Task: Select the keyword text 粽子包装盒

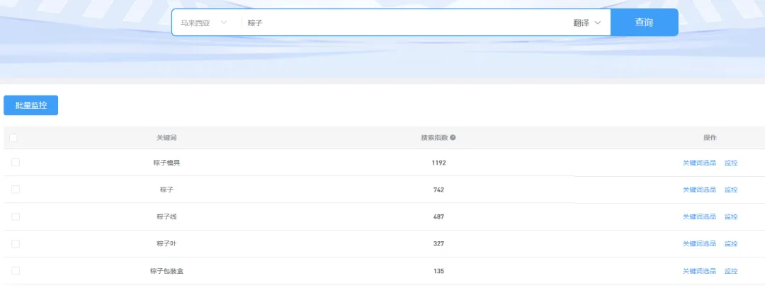Action: pyautogui.click(x=167, y=271)
